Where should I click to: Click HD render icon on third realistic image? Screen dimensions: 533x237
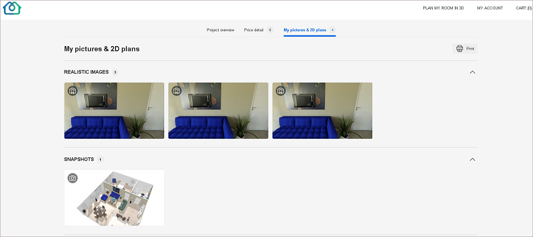(280, 91)
